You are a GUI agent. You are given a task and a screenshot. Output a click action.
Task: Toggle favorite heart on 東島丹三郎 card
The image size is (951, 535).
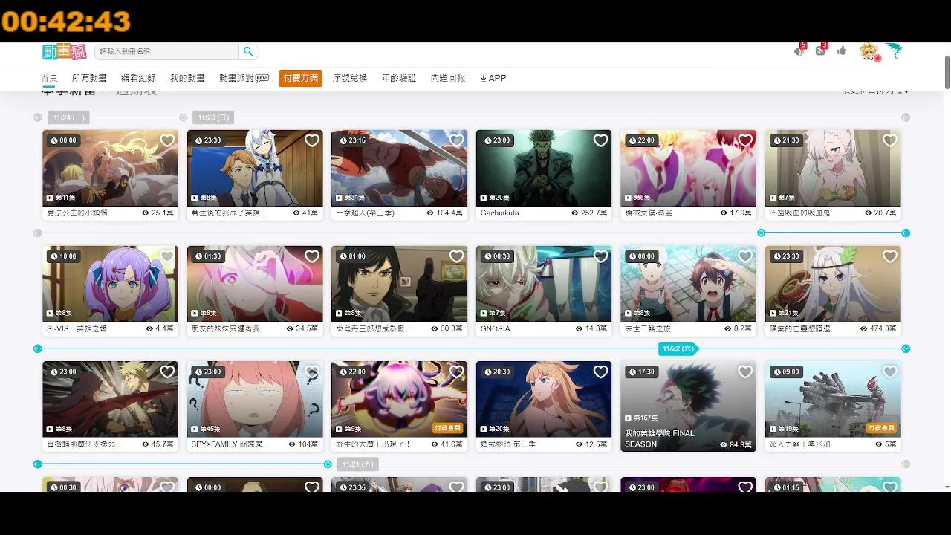coord(456,256)
